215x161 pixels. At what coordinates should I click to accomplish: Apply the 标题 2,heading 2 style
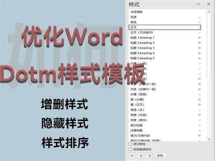click(x=165, y=43)
